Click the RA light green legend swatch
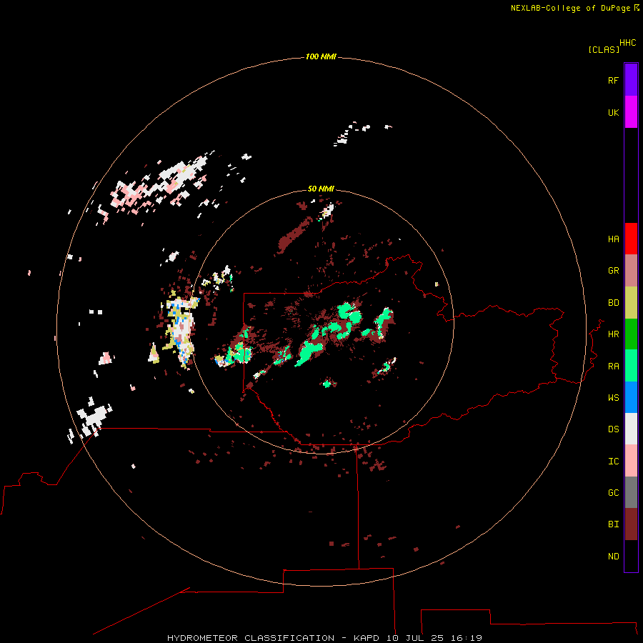 (x=631, y=366)
